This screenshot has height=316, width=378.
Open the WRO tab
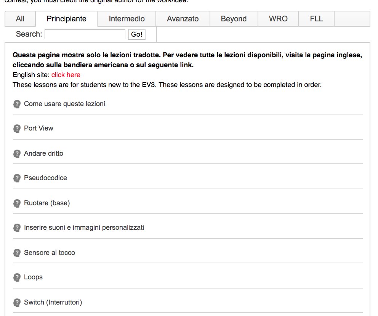tap(278, 19)
